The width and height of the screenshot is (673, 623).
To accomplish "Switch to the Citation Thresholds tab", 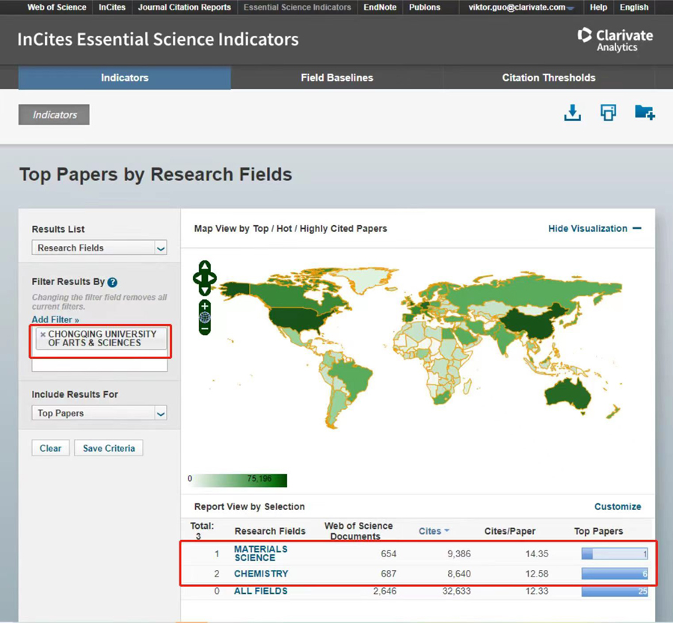I will coord(548,78).
